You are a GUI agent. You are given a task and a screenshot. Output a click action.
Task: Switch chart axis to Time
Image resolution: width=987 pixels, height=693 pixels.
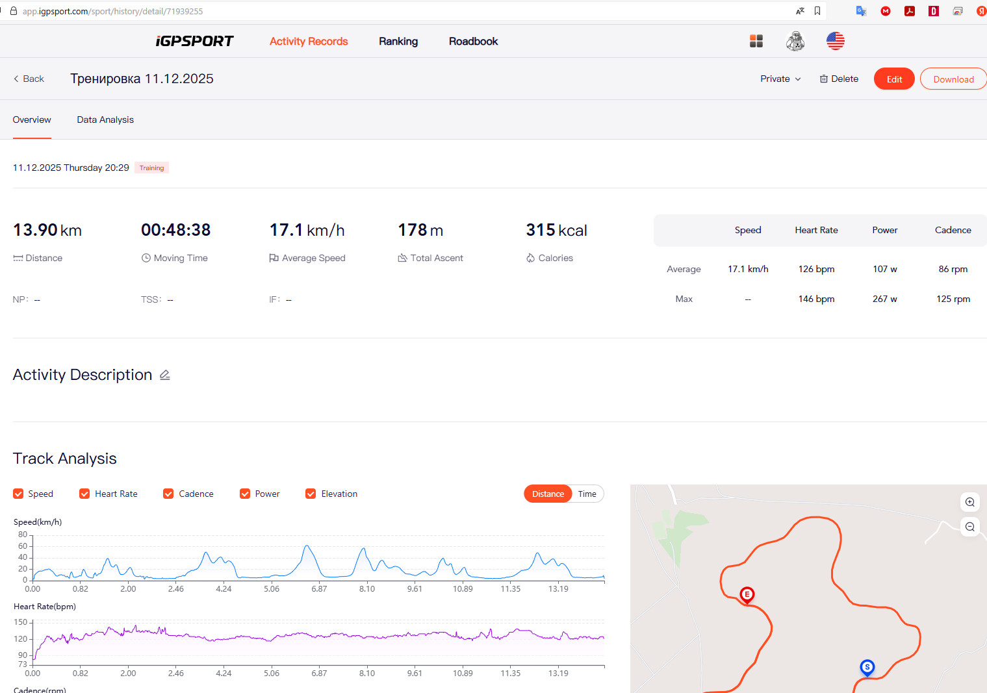(587, 494)
